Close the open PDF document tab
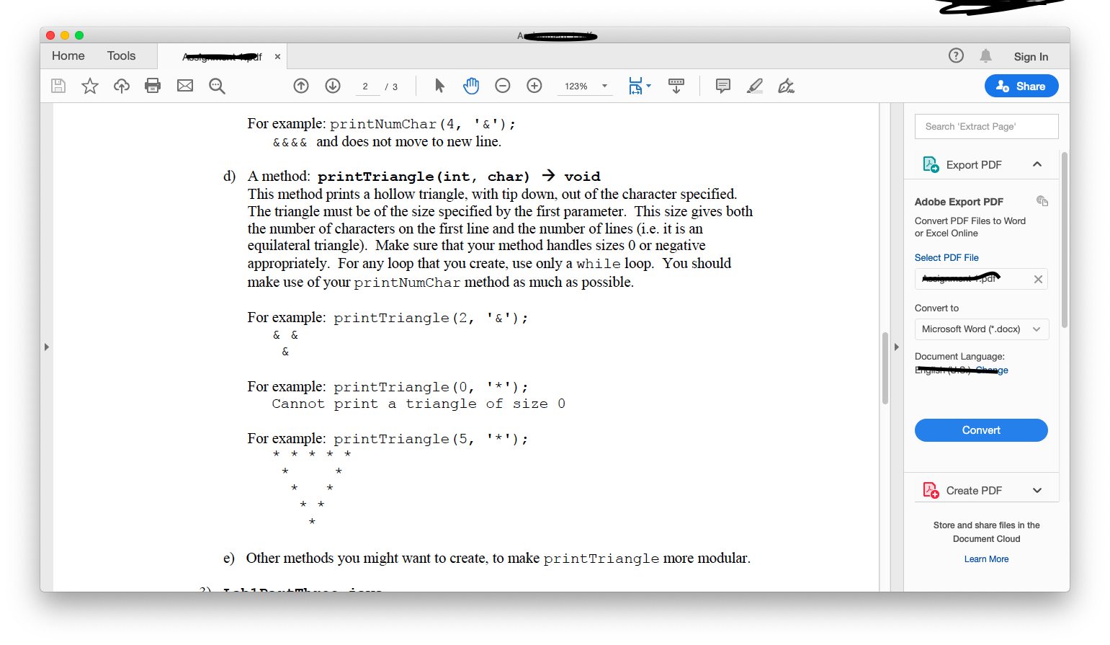The width and height of the screenshot is (1110, 645). tap(277, 56)
